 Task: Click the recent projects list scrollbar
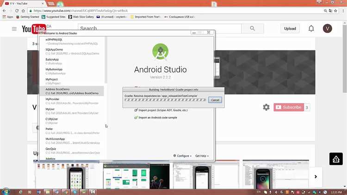[105, 60]
